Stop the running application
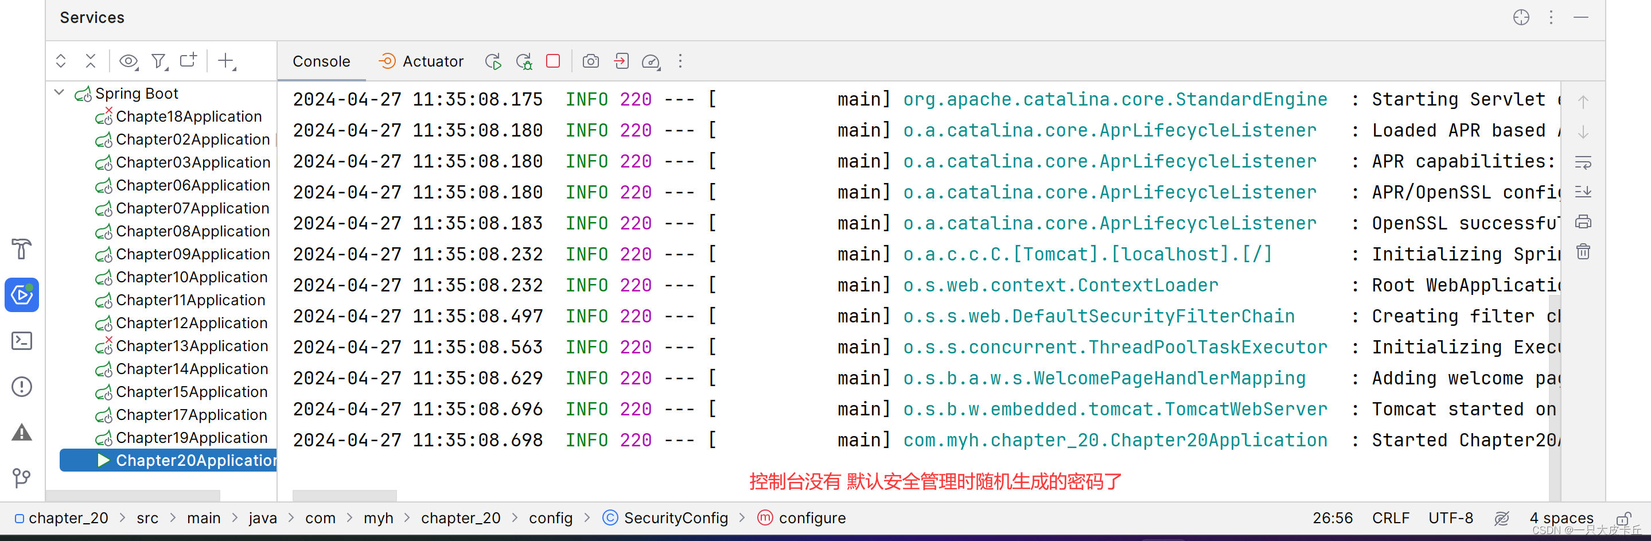Screen dimensions: 1651x541 click(x=553, y=61)
